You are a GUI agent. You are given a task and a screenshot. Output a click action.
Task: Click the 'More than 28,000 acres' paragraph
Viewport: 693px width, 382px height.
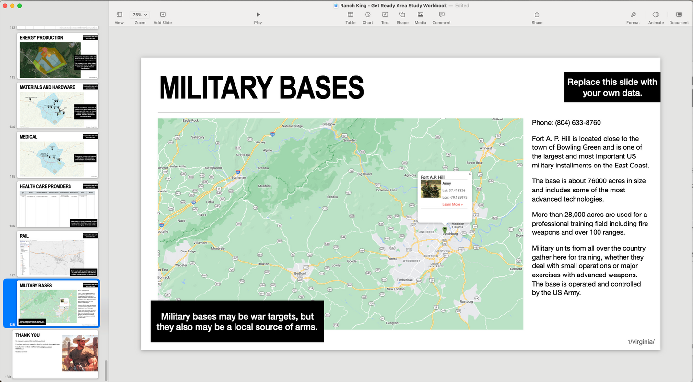tap(590, 224)
